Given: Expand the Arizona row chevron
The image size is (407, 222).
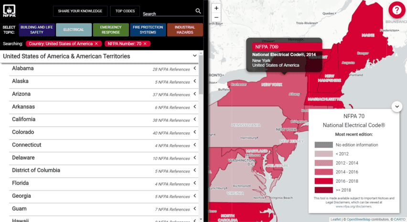Looking at the screenshot, I should tap(195, 94).
